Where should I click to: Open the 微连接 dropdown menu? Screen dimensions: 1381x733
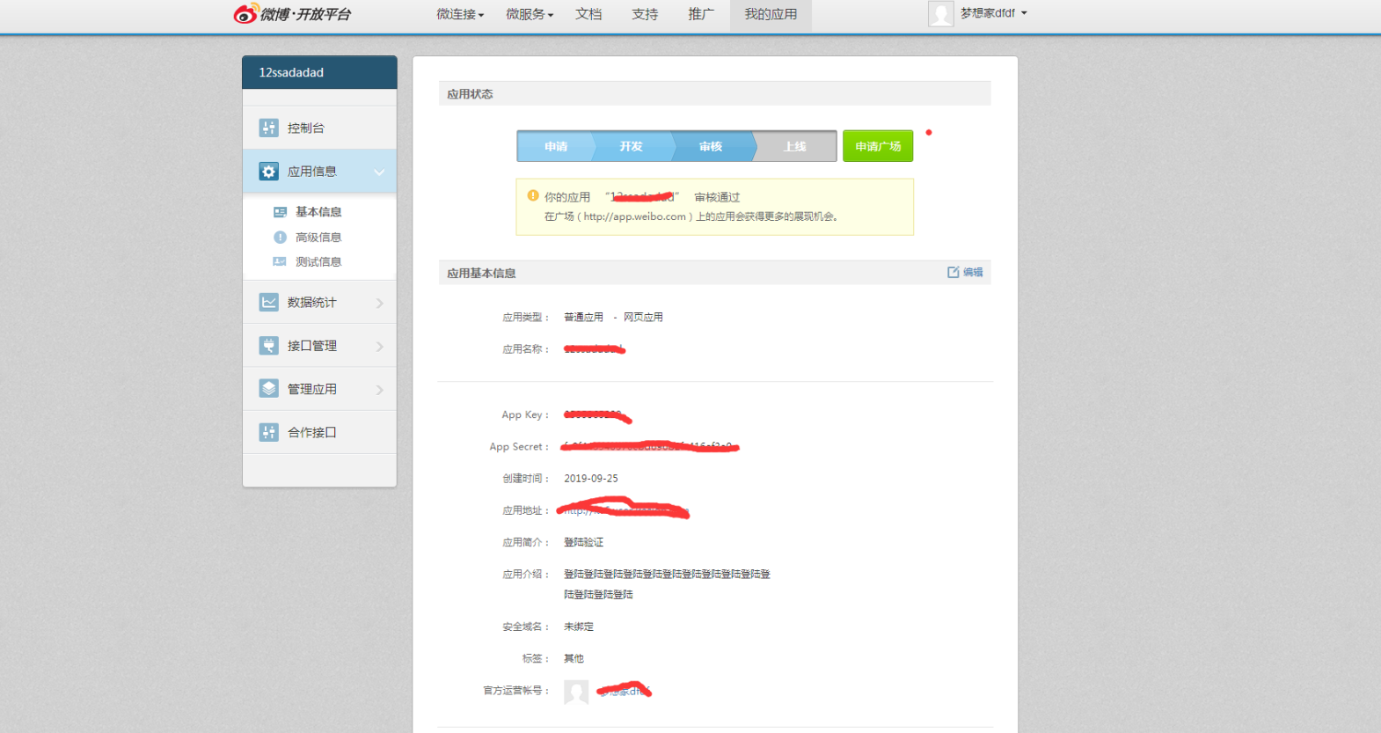[460, 14]
